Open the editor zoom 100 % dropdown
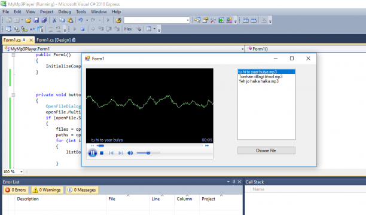The width and height of the screenshot is (366, 215). 22,172
